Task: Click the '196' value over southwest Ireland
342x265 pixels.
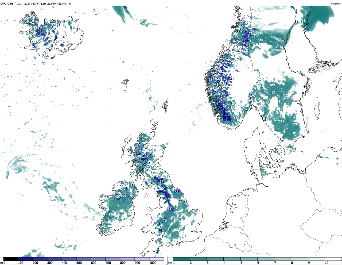Action: (111, 214)
